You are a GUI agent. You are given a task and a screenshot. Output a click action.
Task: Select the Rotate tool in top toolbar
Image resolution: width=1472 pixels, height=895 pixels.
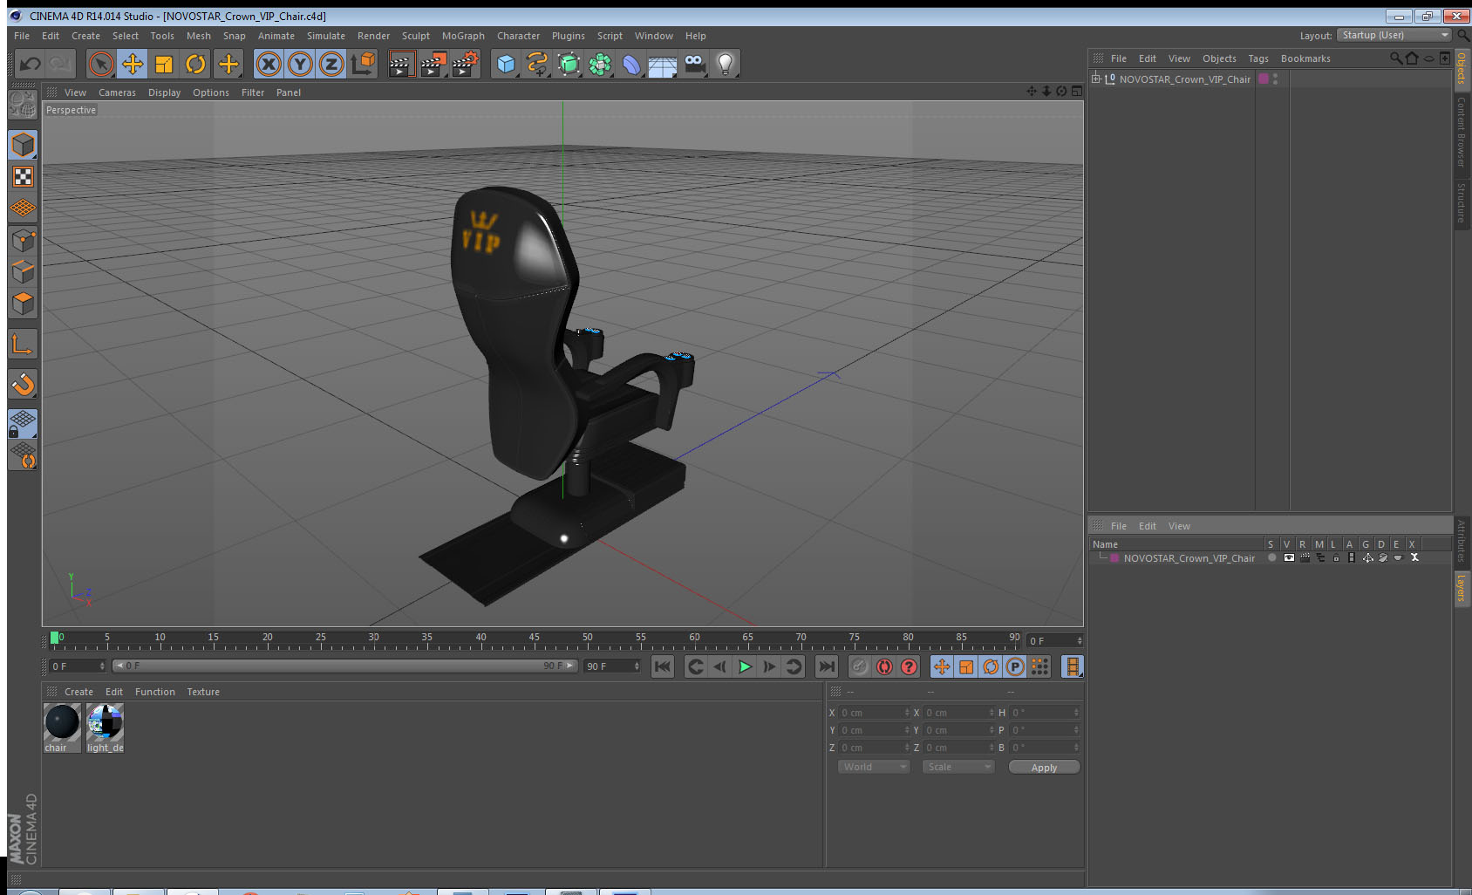click(195, 64)
